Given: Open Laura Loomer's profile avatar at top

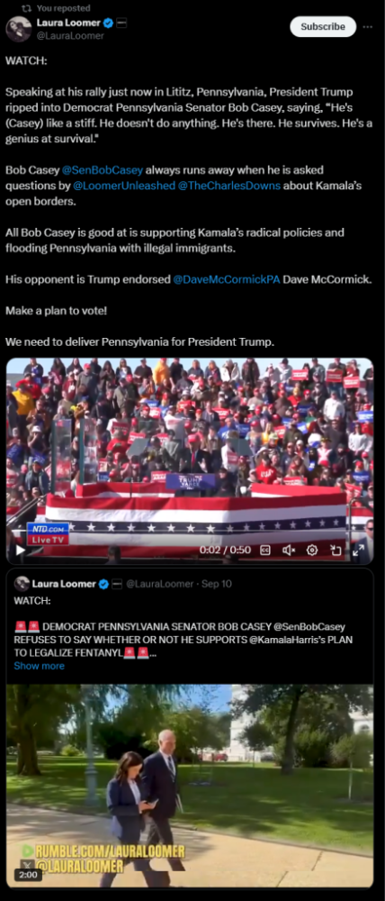Looking at the screenshot, I should (x=18, y=29).
